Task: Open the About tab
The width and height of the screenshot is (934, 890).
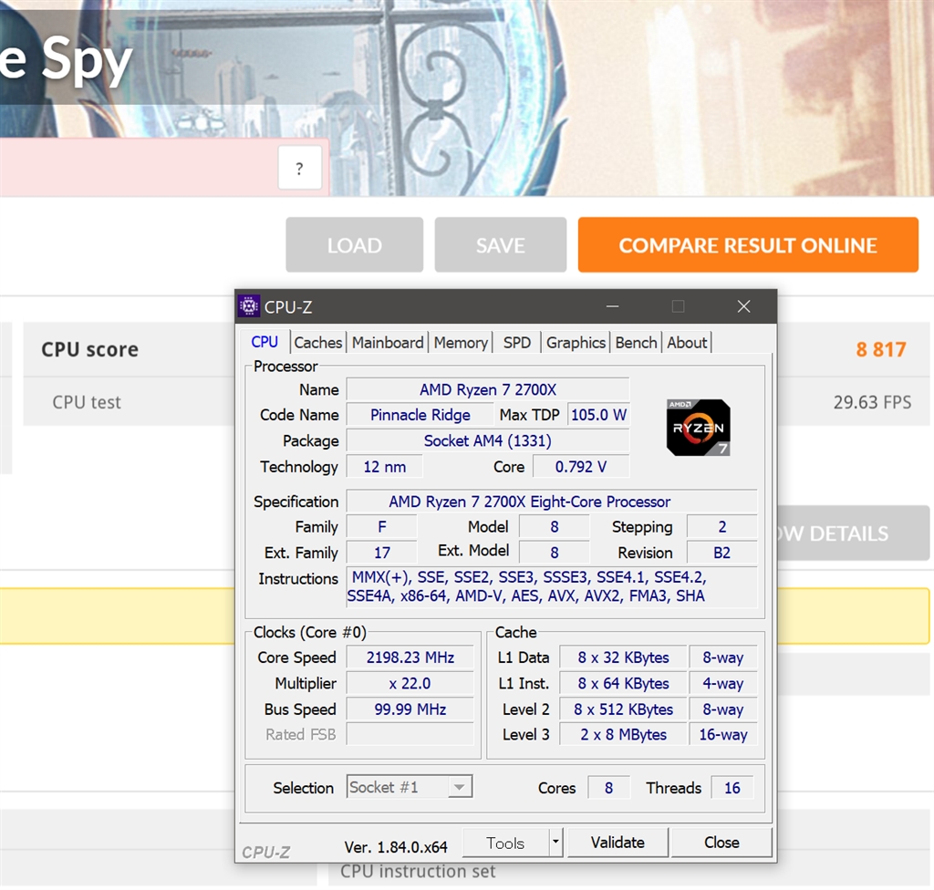Action: pos(687,343)
